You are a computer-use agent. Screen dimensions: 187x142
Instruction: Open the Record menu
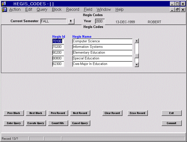tap(73, 10)
